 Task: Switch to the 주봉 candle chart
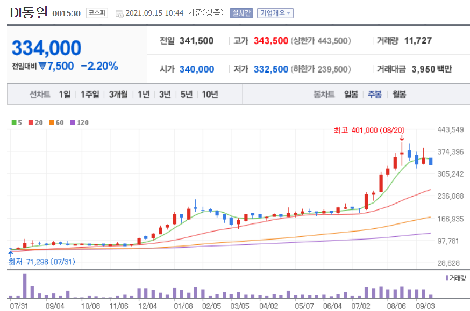pos(375,95)
